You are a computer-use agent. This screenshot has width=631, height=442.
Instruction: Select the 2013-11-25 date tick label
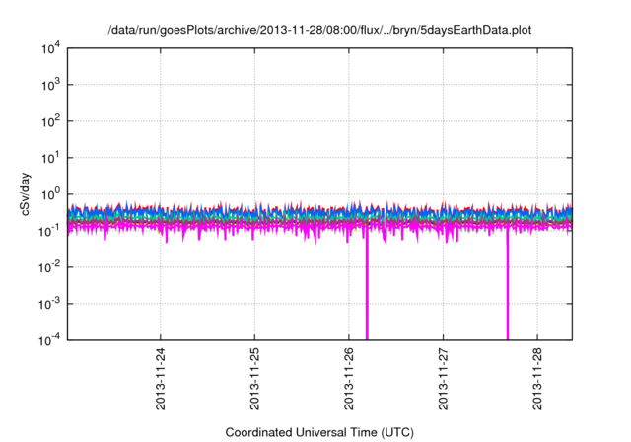[254, 380]
